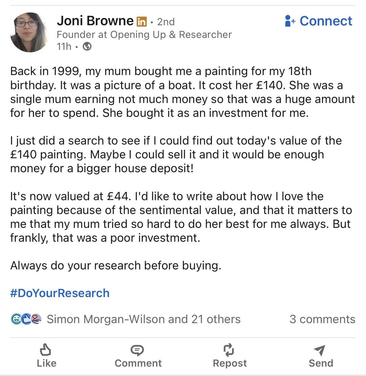Viewport: 366px width, 376px height.
Task: Open Joni Browne's profile photo
Action: (29, 32)
